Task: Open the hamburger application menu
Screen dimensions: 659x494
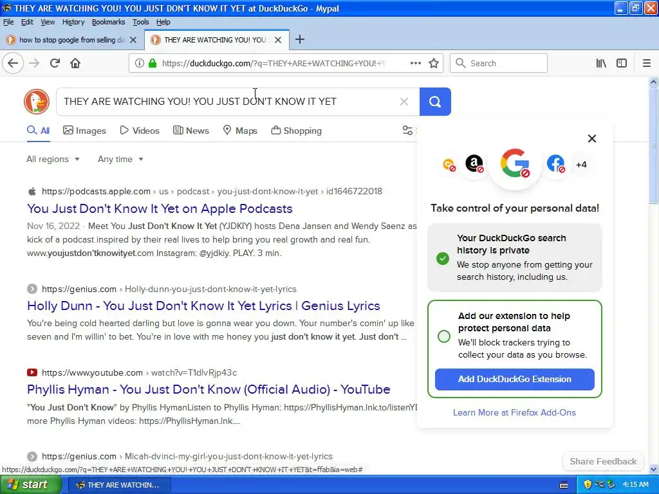Action: tap(647, 64)
